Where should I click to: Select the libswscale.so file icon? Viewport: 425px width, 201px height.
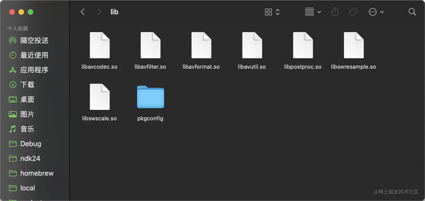tap(100, 97)
